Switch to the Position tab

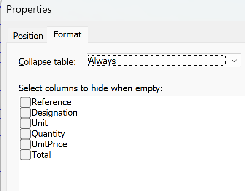[28, 36]
